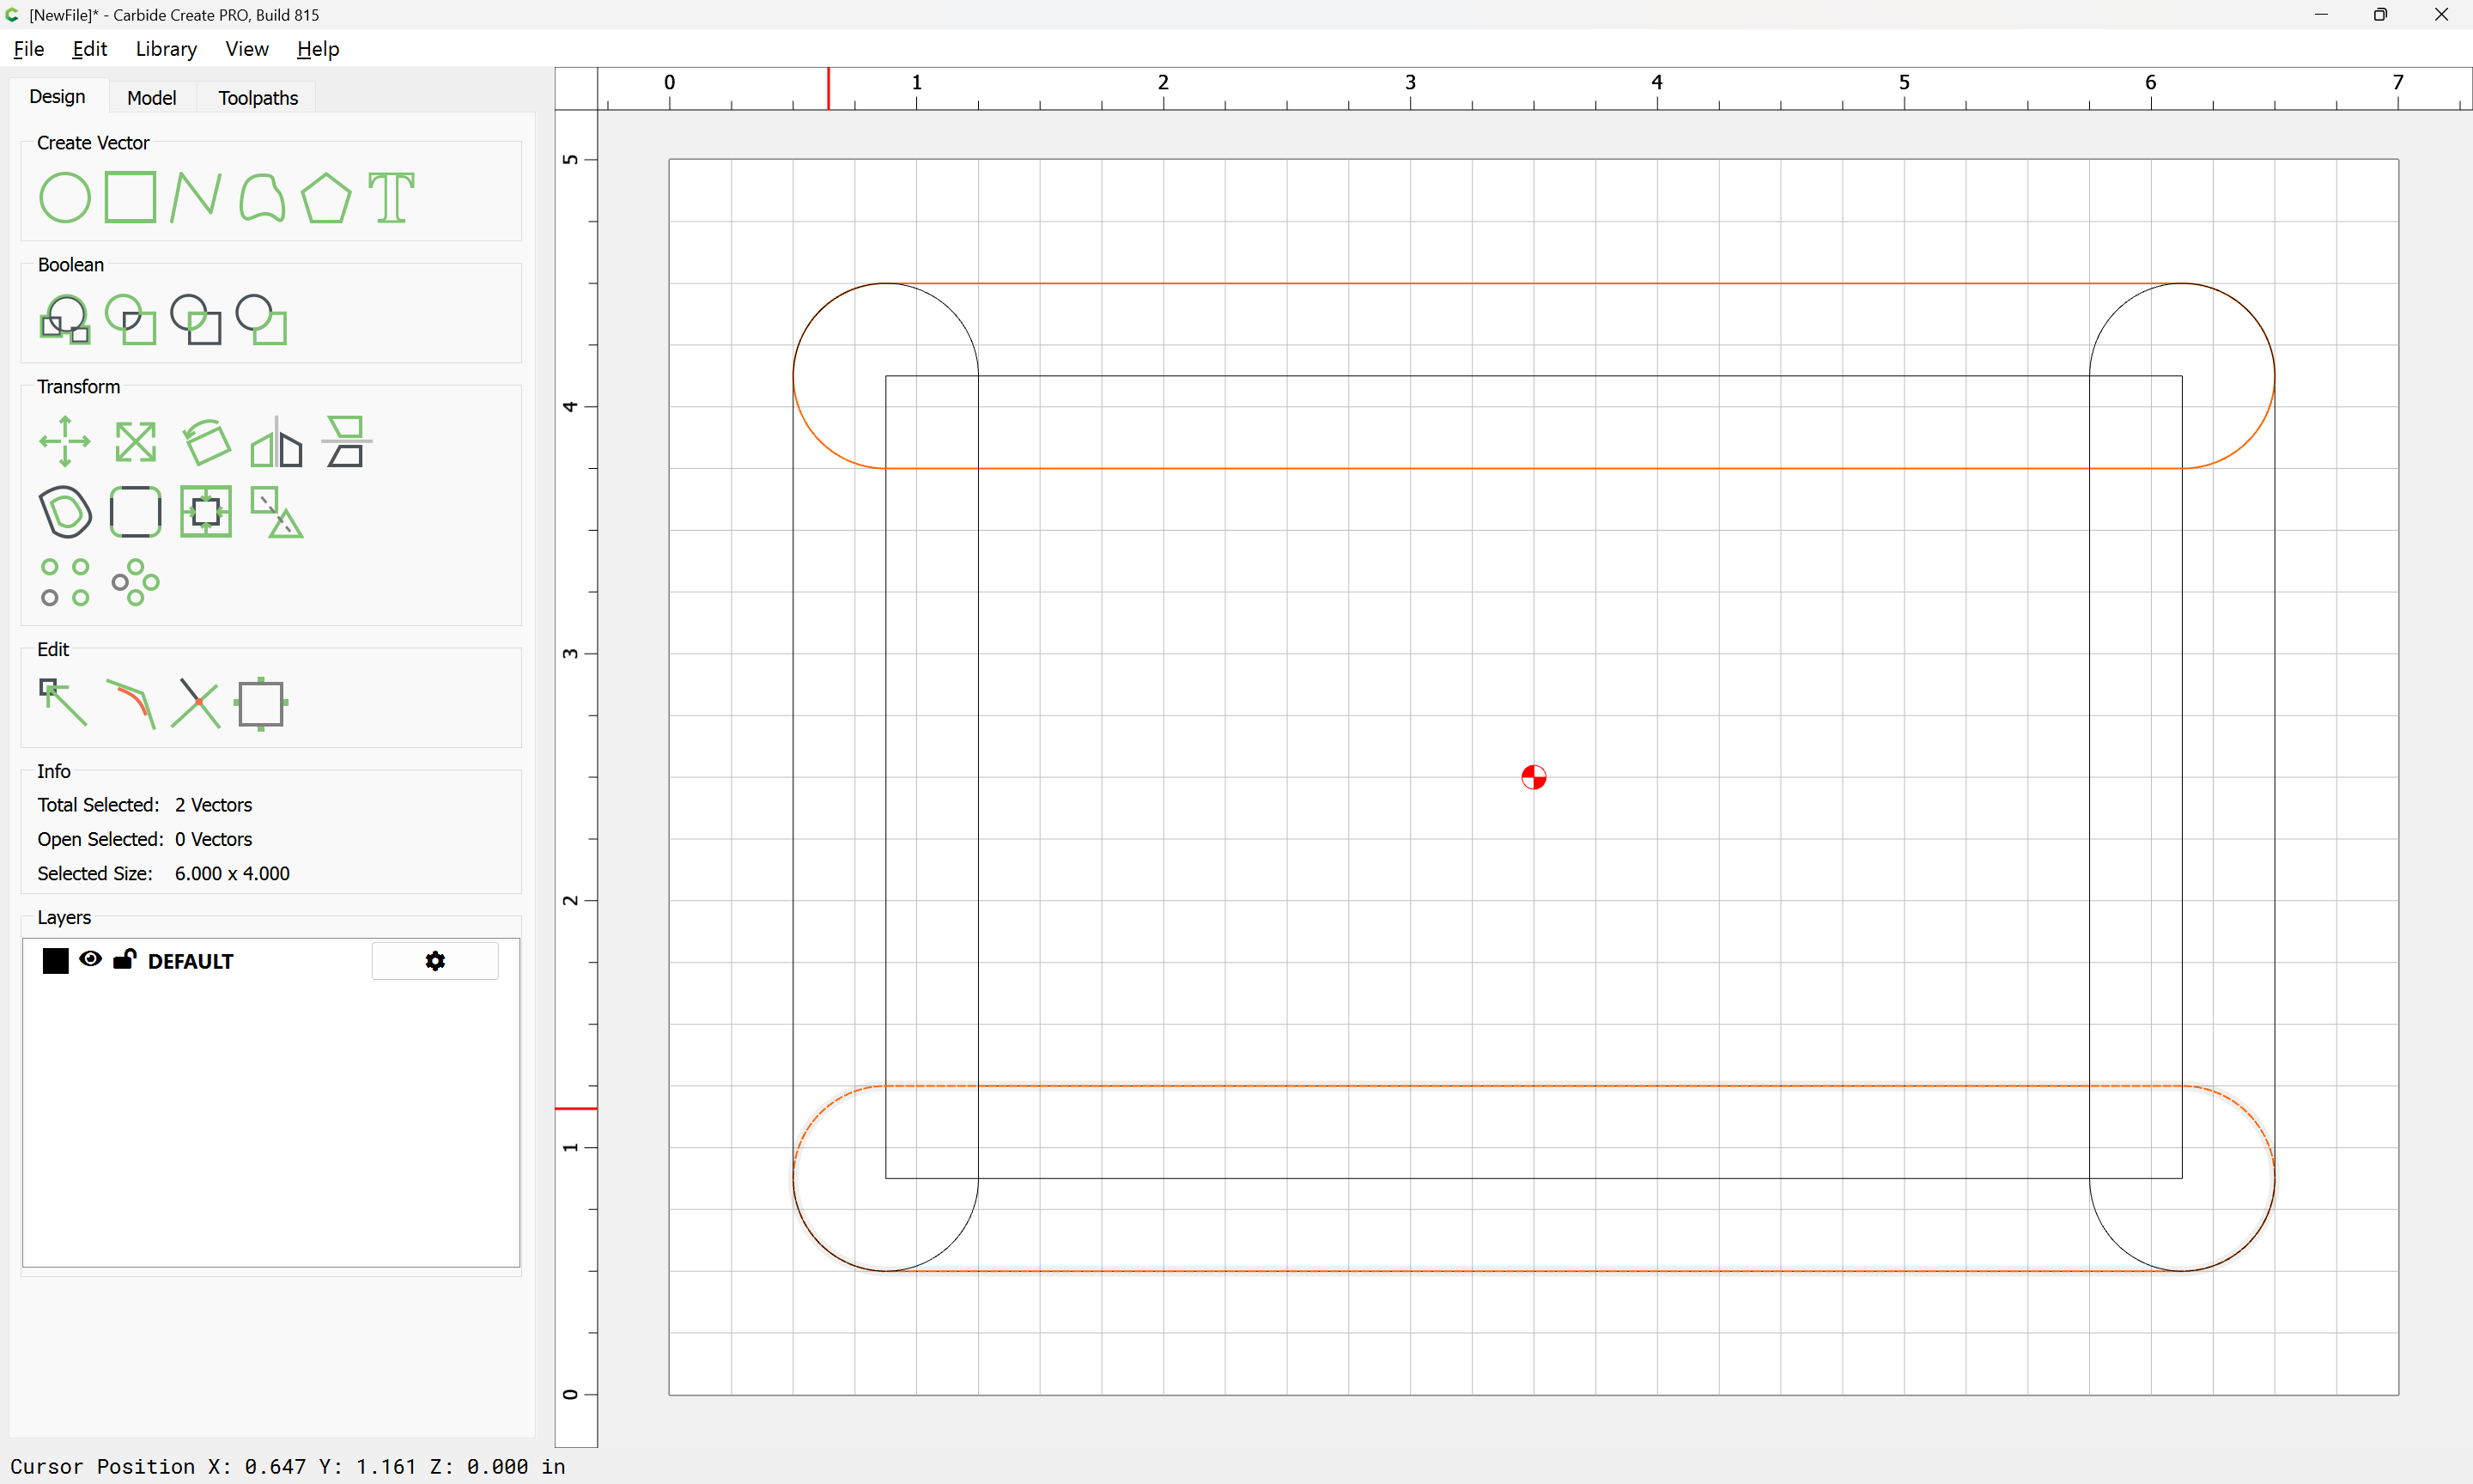Switch to the Toolpaths tab
Image resolution: width=2473 pixels, height=1484 pixels.
[x=258, y=97]
